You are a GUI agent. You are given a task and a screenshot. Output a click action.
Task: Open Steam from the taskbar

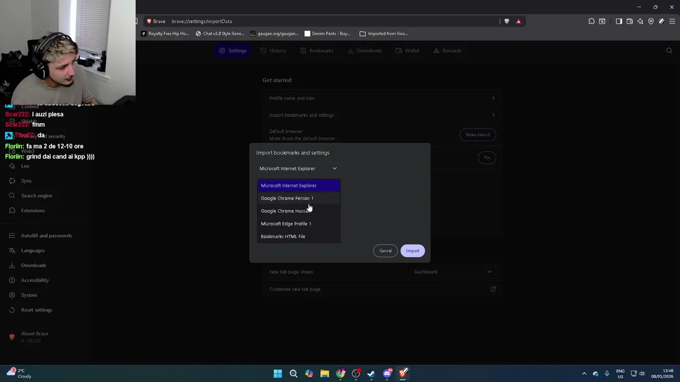coord(371,374)
